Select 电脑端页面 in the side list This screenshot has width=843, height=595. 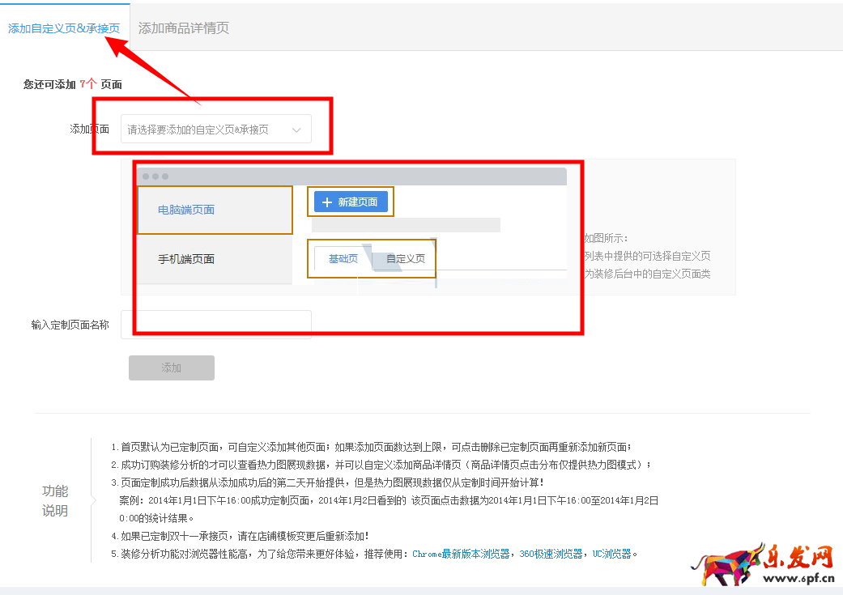coord(186,210)
